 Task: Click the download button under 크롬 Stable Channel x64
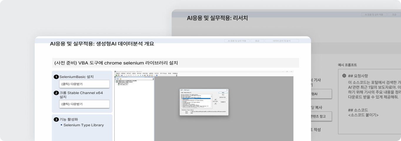[x=84, y=104]
